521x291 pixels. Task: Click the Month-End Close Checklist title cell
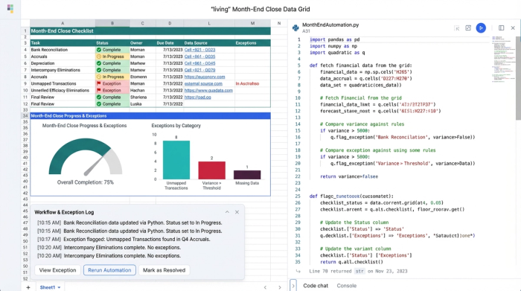[x=150, y=31]
